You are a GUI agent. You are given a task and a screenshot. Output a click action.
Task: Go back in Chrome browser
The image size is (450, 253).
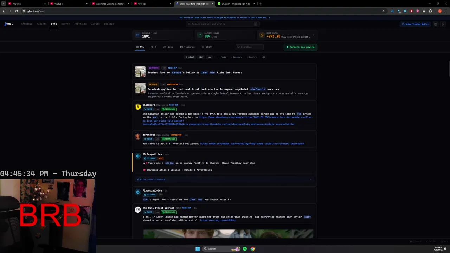pos(4,11)
